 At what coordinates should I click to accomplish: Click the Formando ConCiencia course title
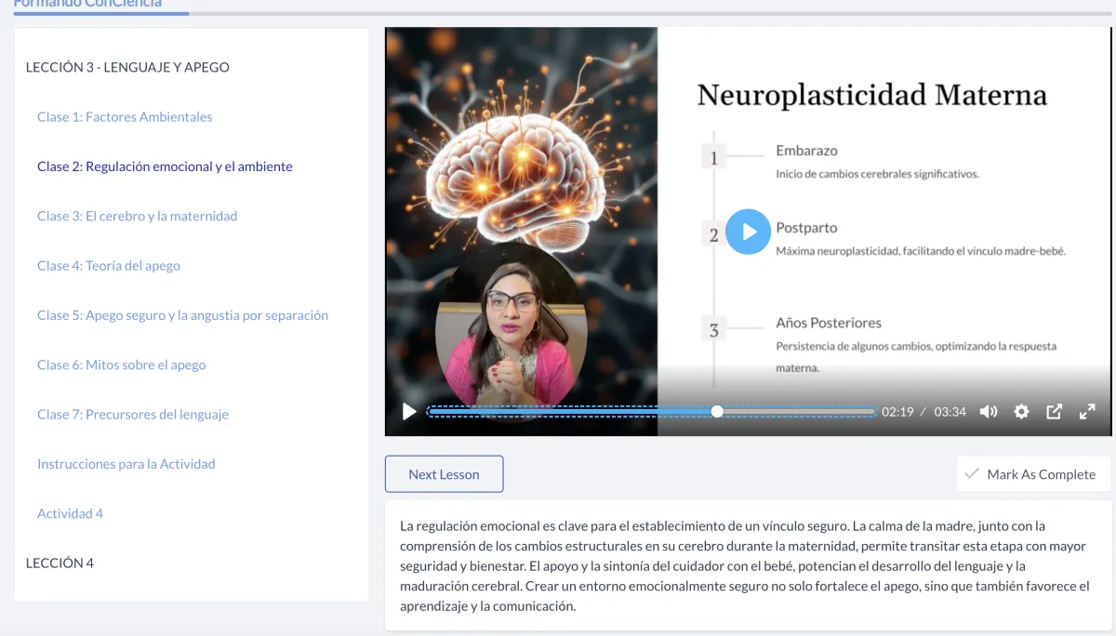click(87, 4)
